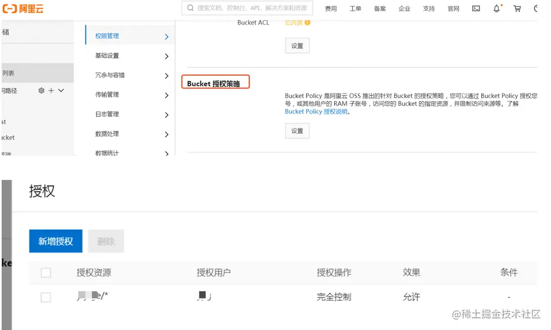Open the 支持 menu
Viewport: 551px width, 330px height.
428,8
